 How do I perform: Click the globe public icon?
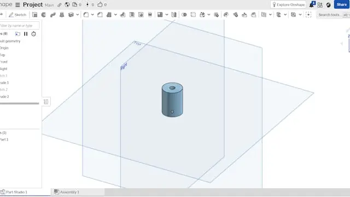point(67,4)
